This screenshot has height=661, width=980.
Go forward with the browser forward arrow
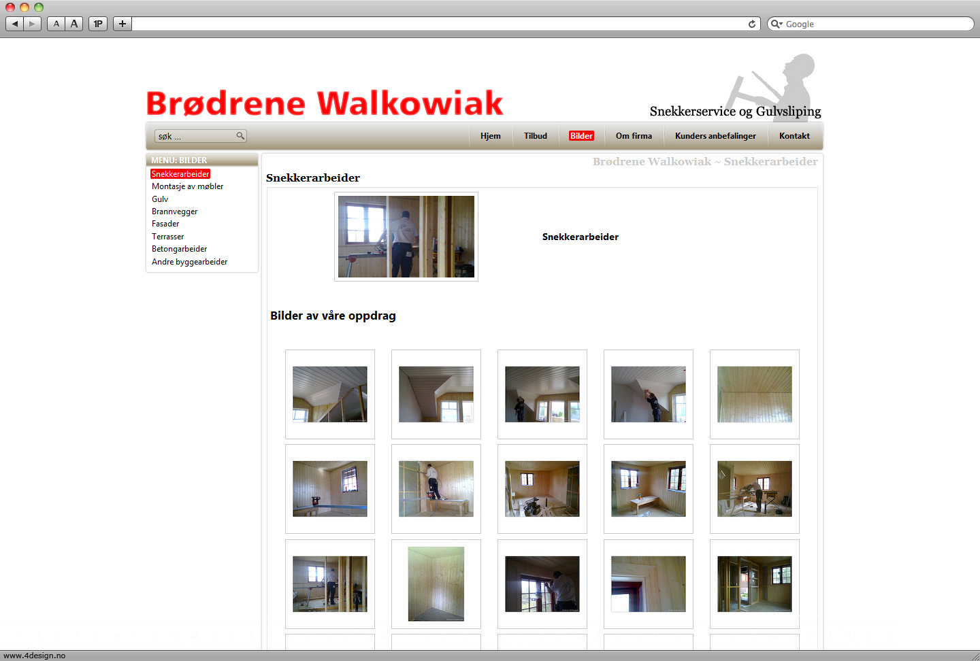tap(32, 24)
